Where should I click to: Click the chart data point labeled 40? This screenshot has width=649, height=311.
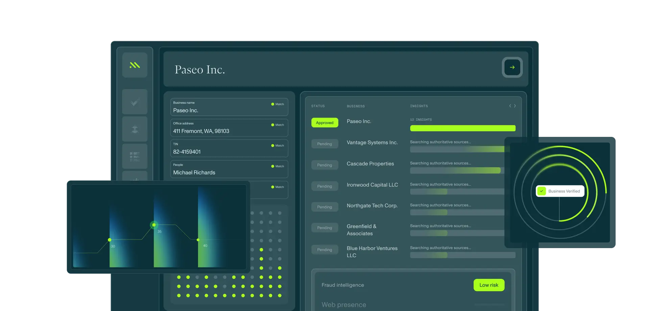[198, 240]
